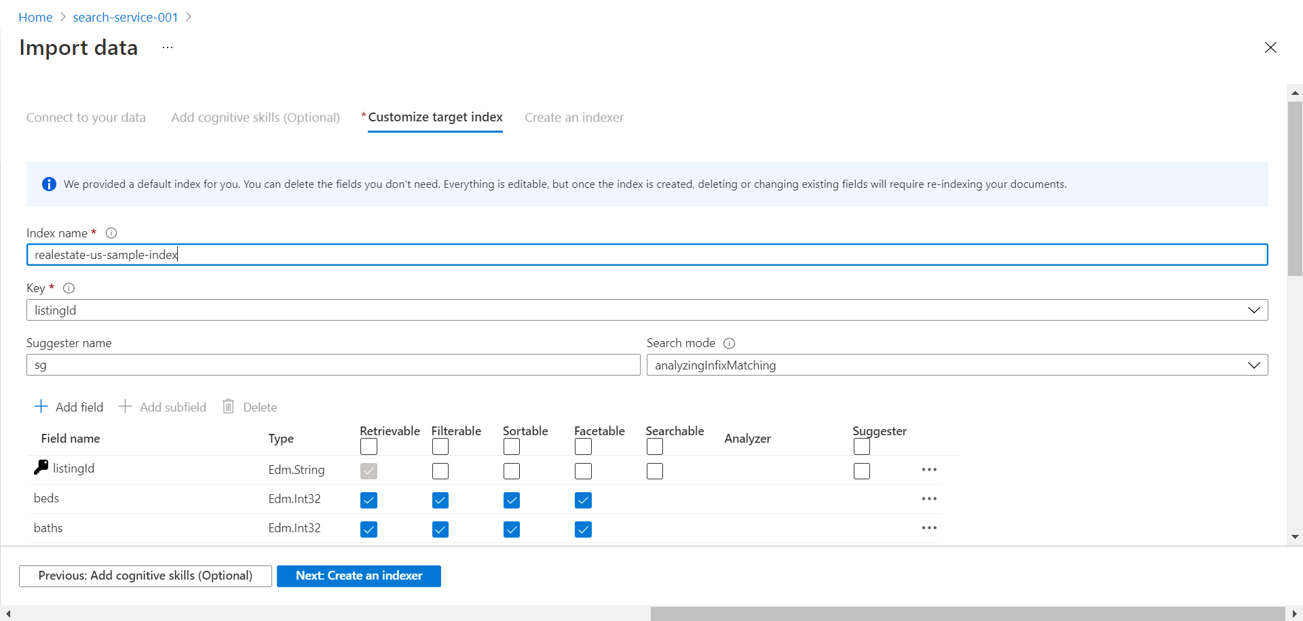This screenshot has height=621, width=1303.
Task: Open the ellipsis menu next to Import data title
Action: 168,47
